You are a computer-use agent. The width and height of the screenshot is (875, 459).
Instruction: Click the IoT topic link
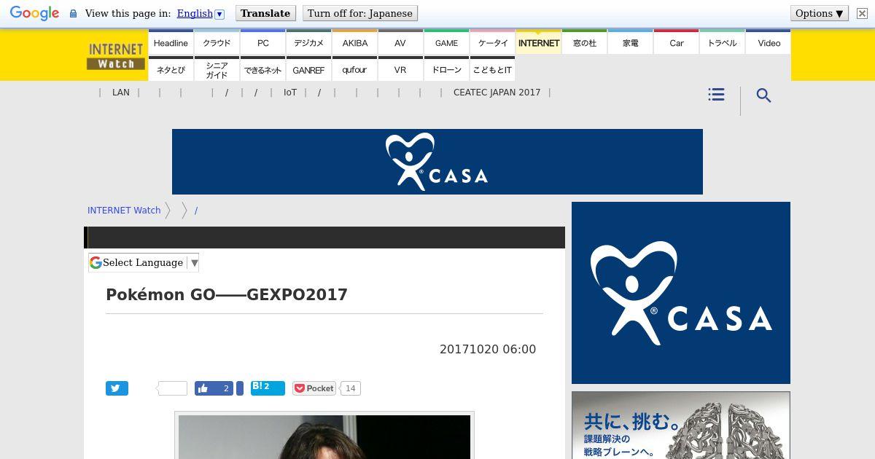(x=290, y=93)
